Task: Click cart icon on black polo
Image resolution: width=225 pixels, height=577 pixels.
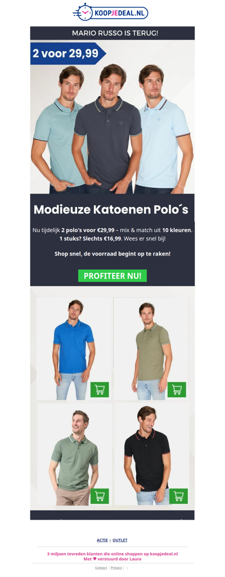Action: coord(179,496)
